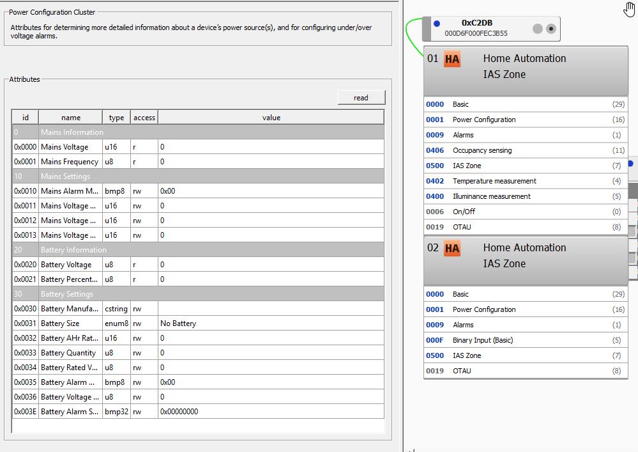Open Binary Input (Basic) cluster 000F
This screenshot has height=452, width=638.
pyautogui.click(x=526, y=340)
